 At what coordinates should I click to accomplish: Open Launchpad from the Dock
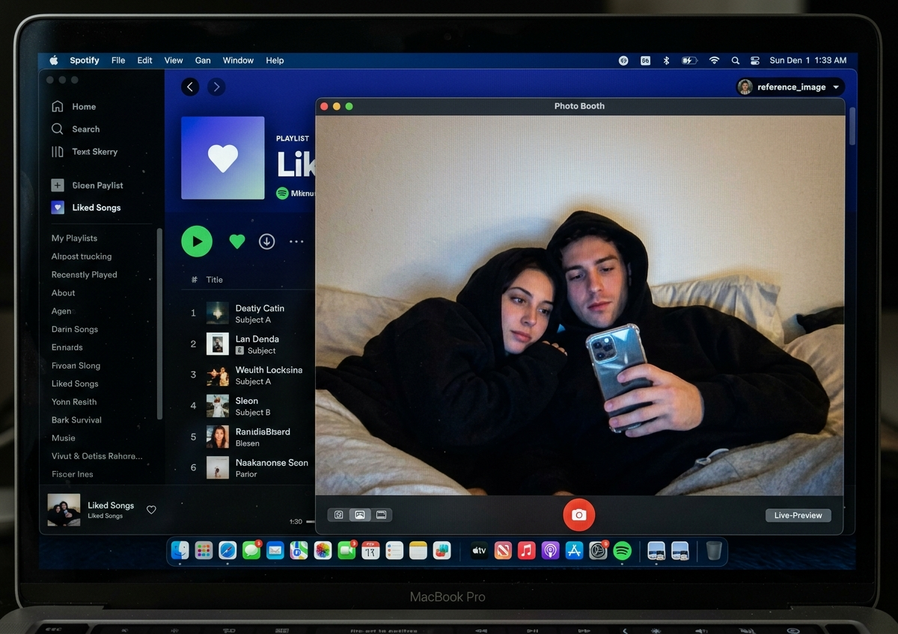(204, 551)
